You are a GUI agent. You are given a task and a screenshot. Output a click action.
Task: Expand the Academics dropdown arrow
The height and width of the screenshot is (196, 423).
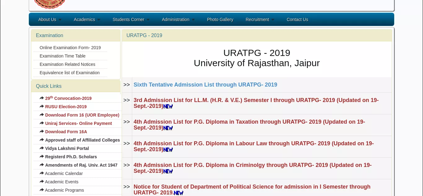click(99, 20)
